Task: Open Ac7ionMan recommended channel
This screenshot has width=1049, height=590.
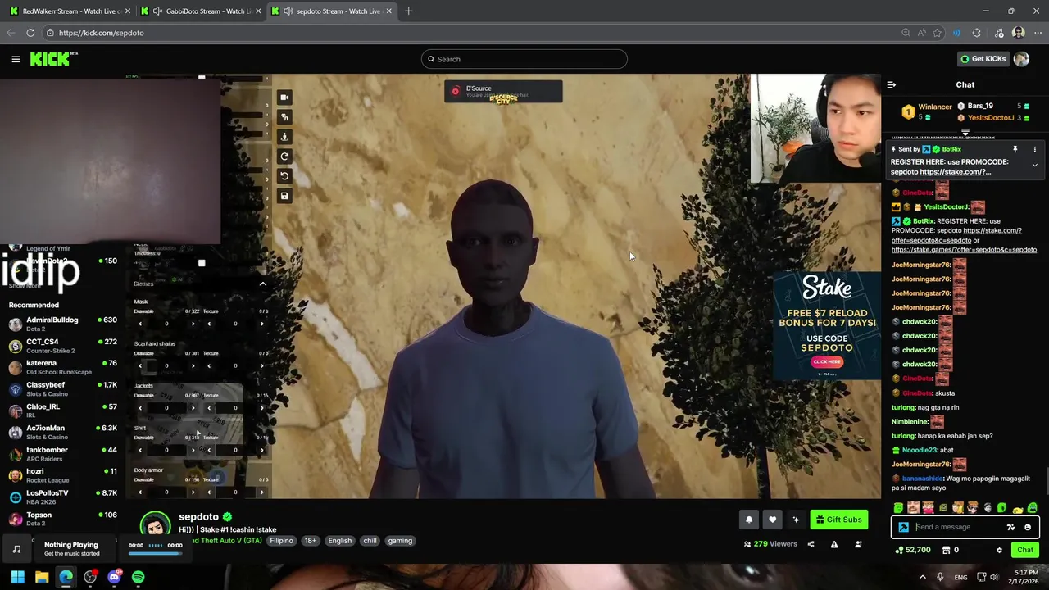Action: click(x=62, y=432)
